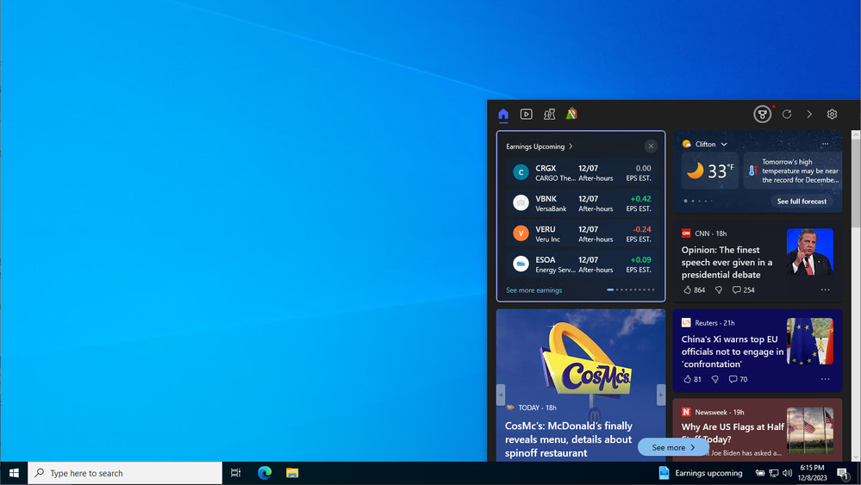Open the feed settings gear
Image resolution: width=861 pixels, height=485 pixels.
832,114
